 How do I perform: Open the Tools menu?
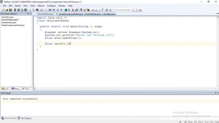click(x=33, y=6)
